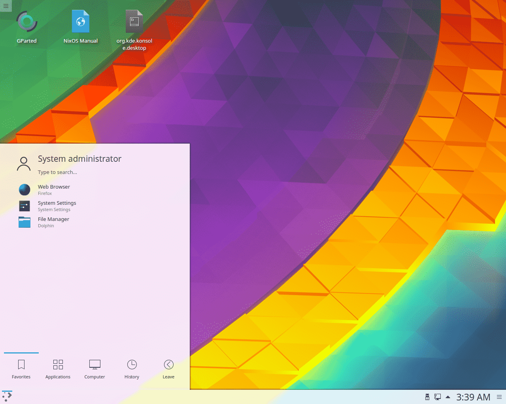Image resolution: width=506 pixels, height=404 pixels.
Task: Open the NixOS Manual desktop icon
Action: point(81,27)
